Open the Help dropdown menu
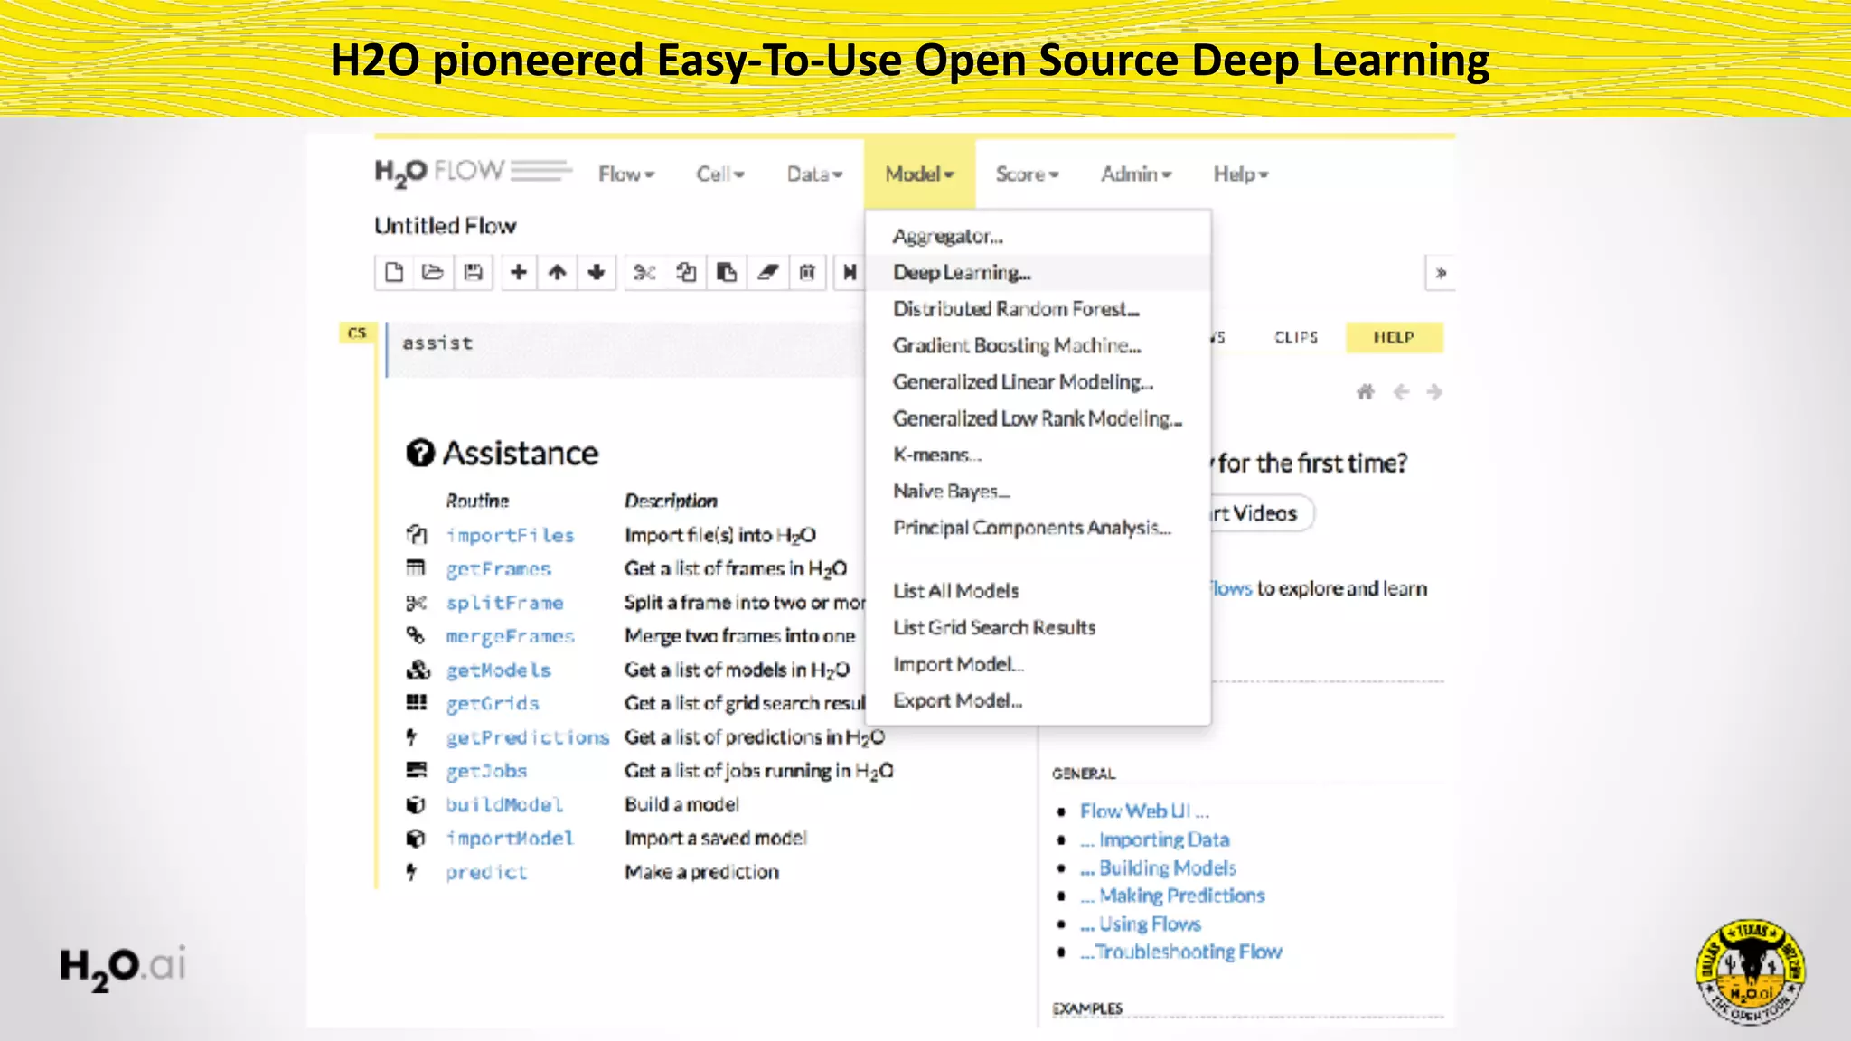 tap(1241, 173)
